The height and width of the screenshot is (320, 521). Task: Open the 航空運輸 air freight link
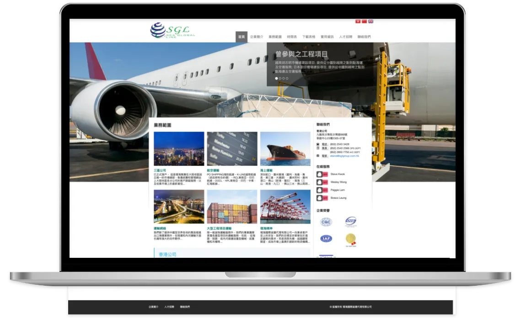(x=213, y=171)
